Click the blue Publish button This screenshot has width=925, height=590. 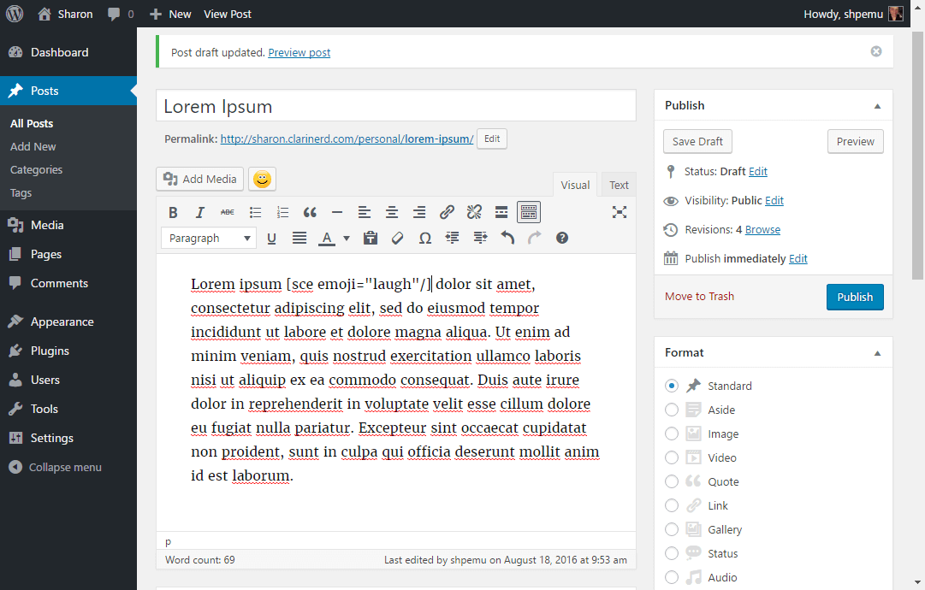click(855, 297)
